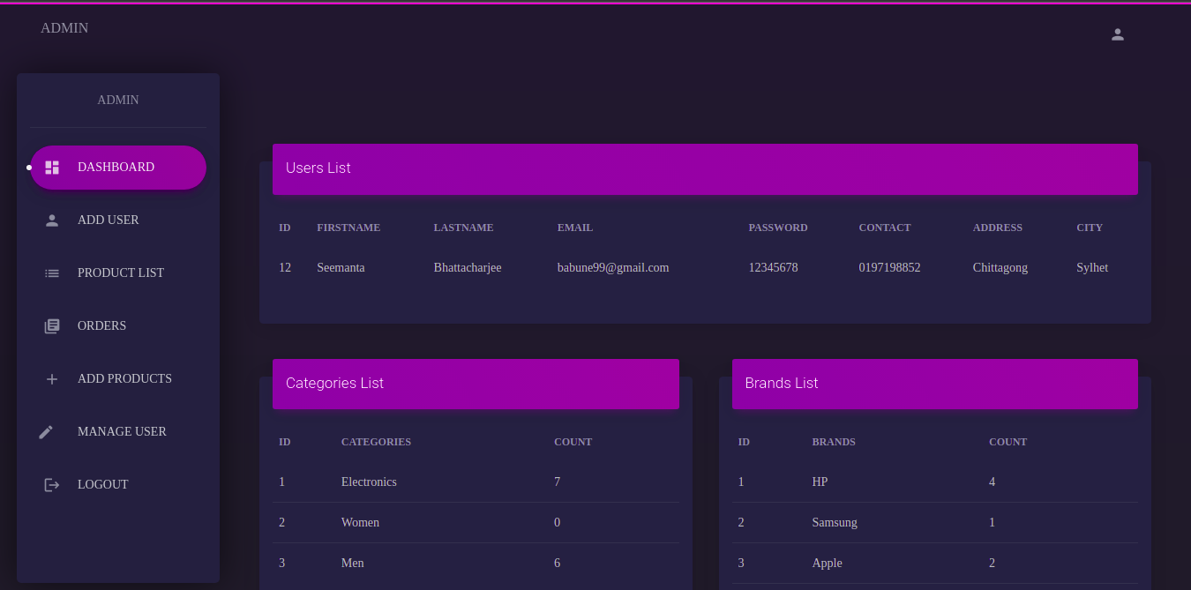Click the last name Bhattacharjee

coord(468,267)
